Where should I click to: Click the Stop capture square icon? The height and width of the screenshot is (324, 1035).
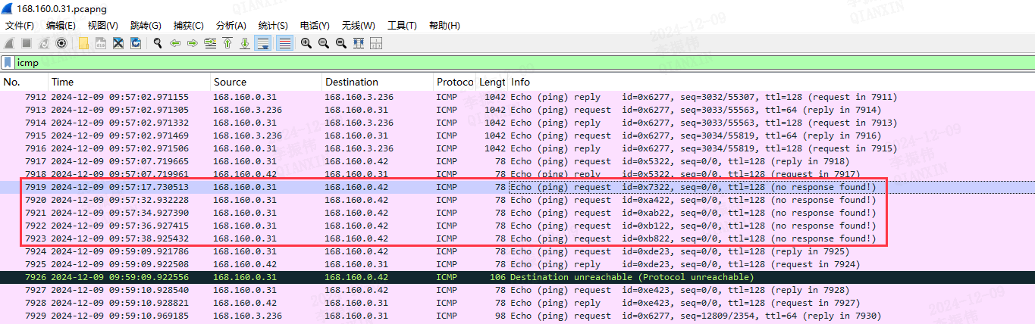pyautogui.click(x=27, y=43)
